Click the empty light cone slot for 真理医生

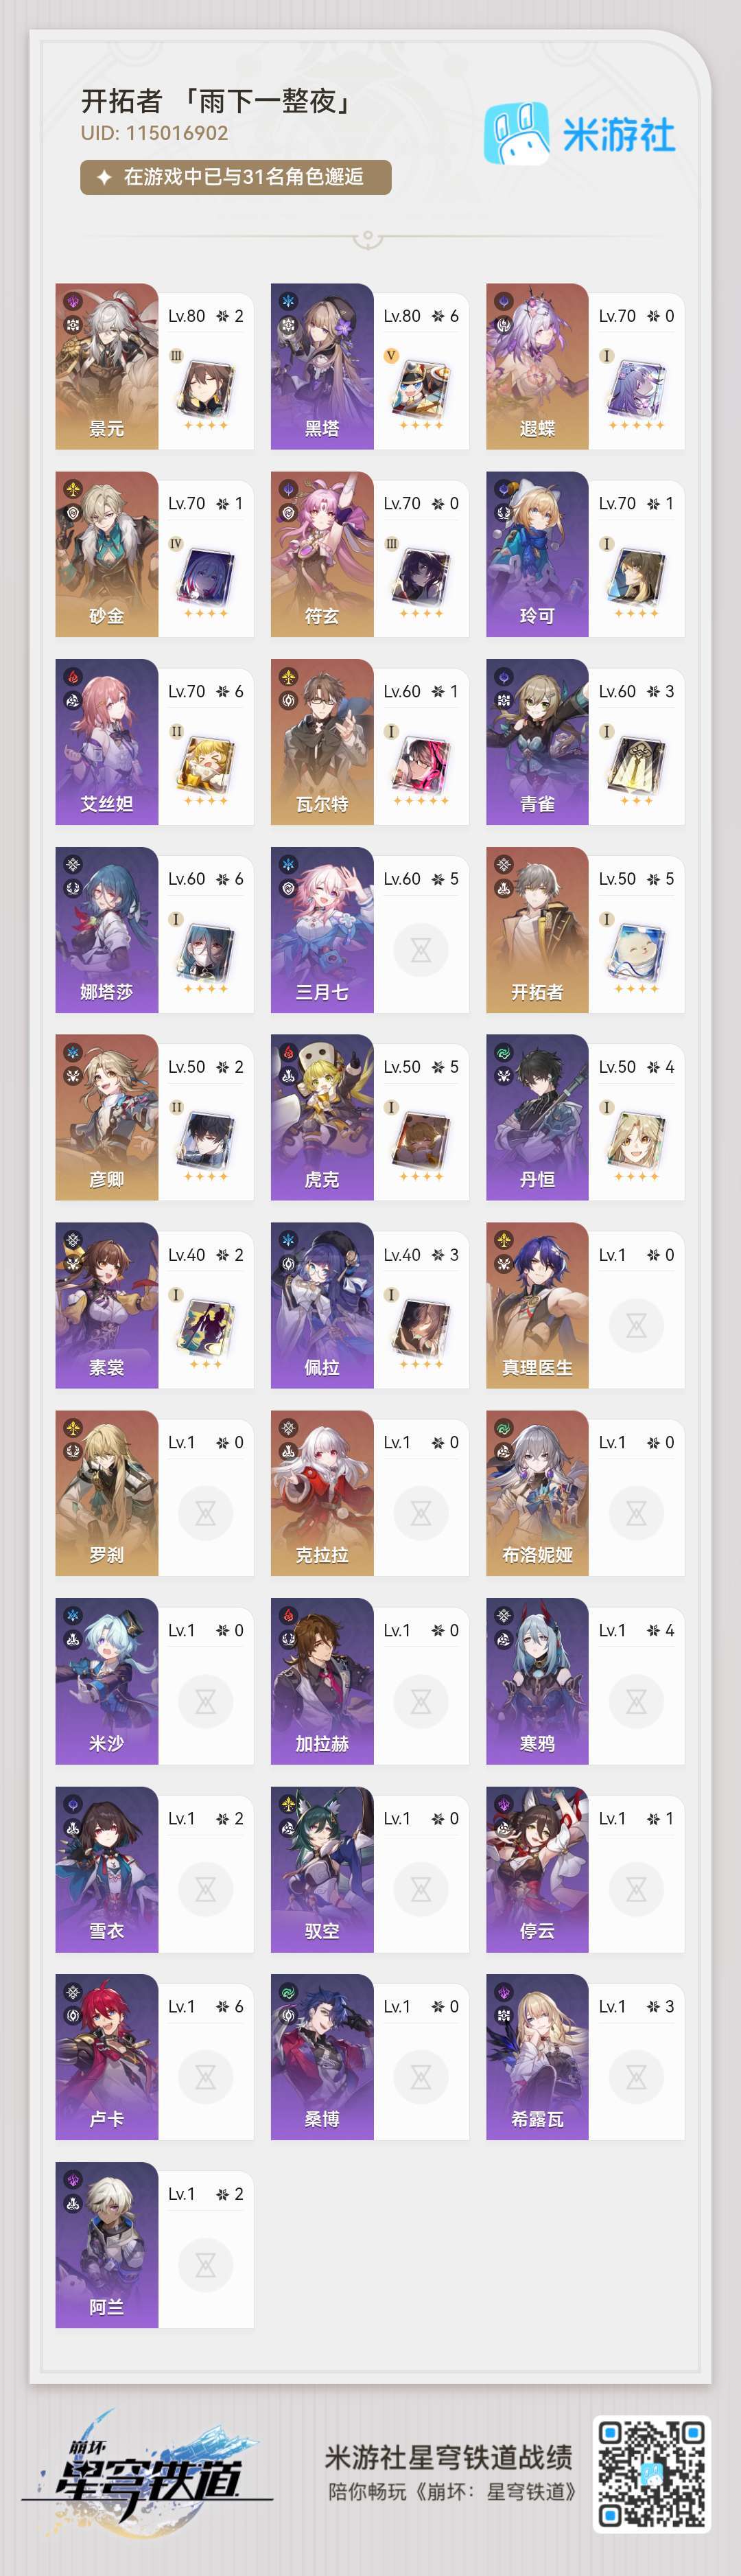(x=636, y=1325)
